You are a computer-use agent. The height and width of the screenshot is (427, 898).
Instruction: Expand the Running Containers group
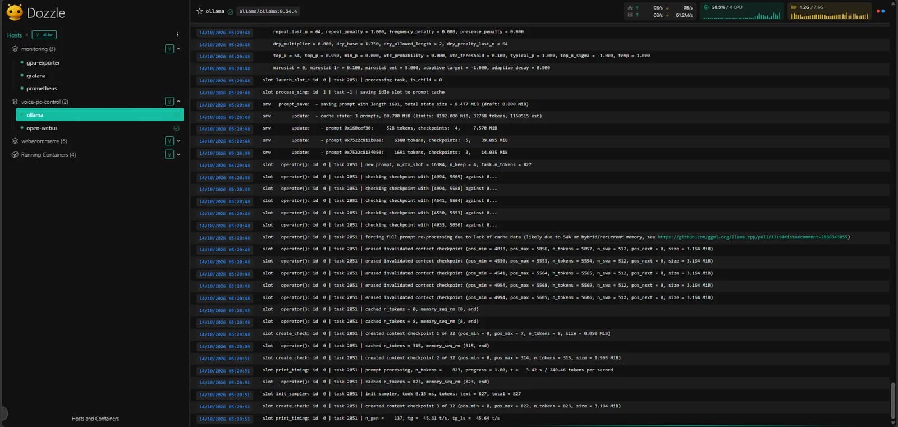(178, 154)
